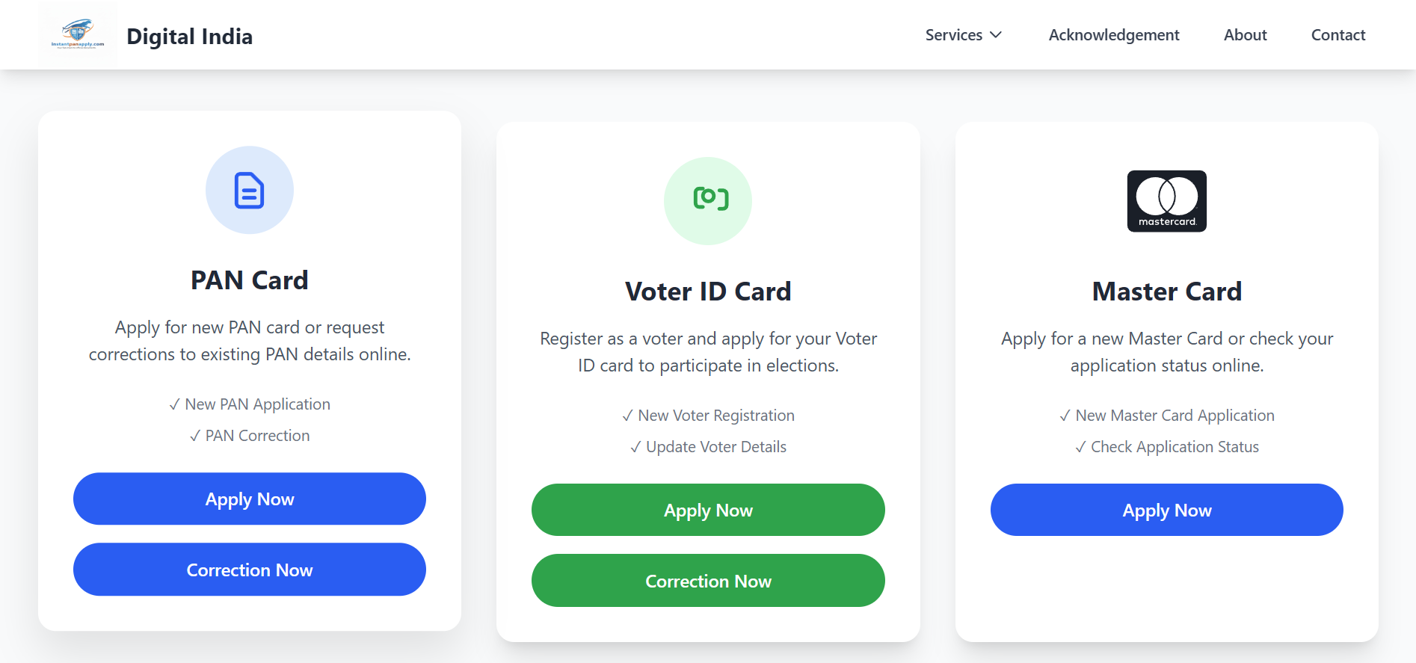Go to the Acknowledgement page
The width and height of the screenshot is (1416, 663).
(x=1114, y=35)
